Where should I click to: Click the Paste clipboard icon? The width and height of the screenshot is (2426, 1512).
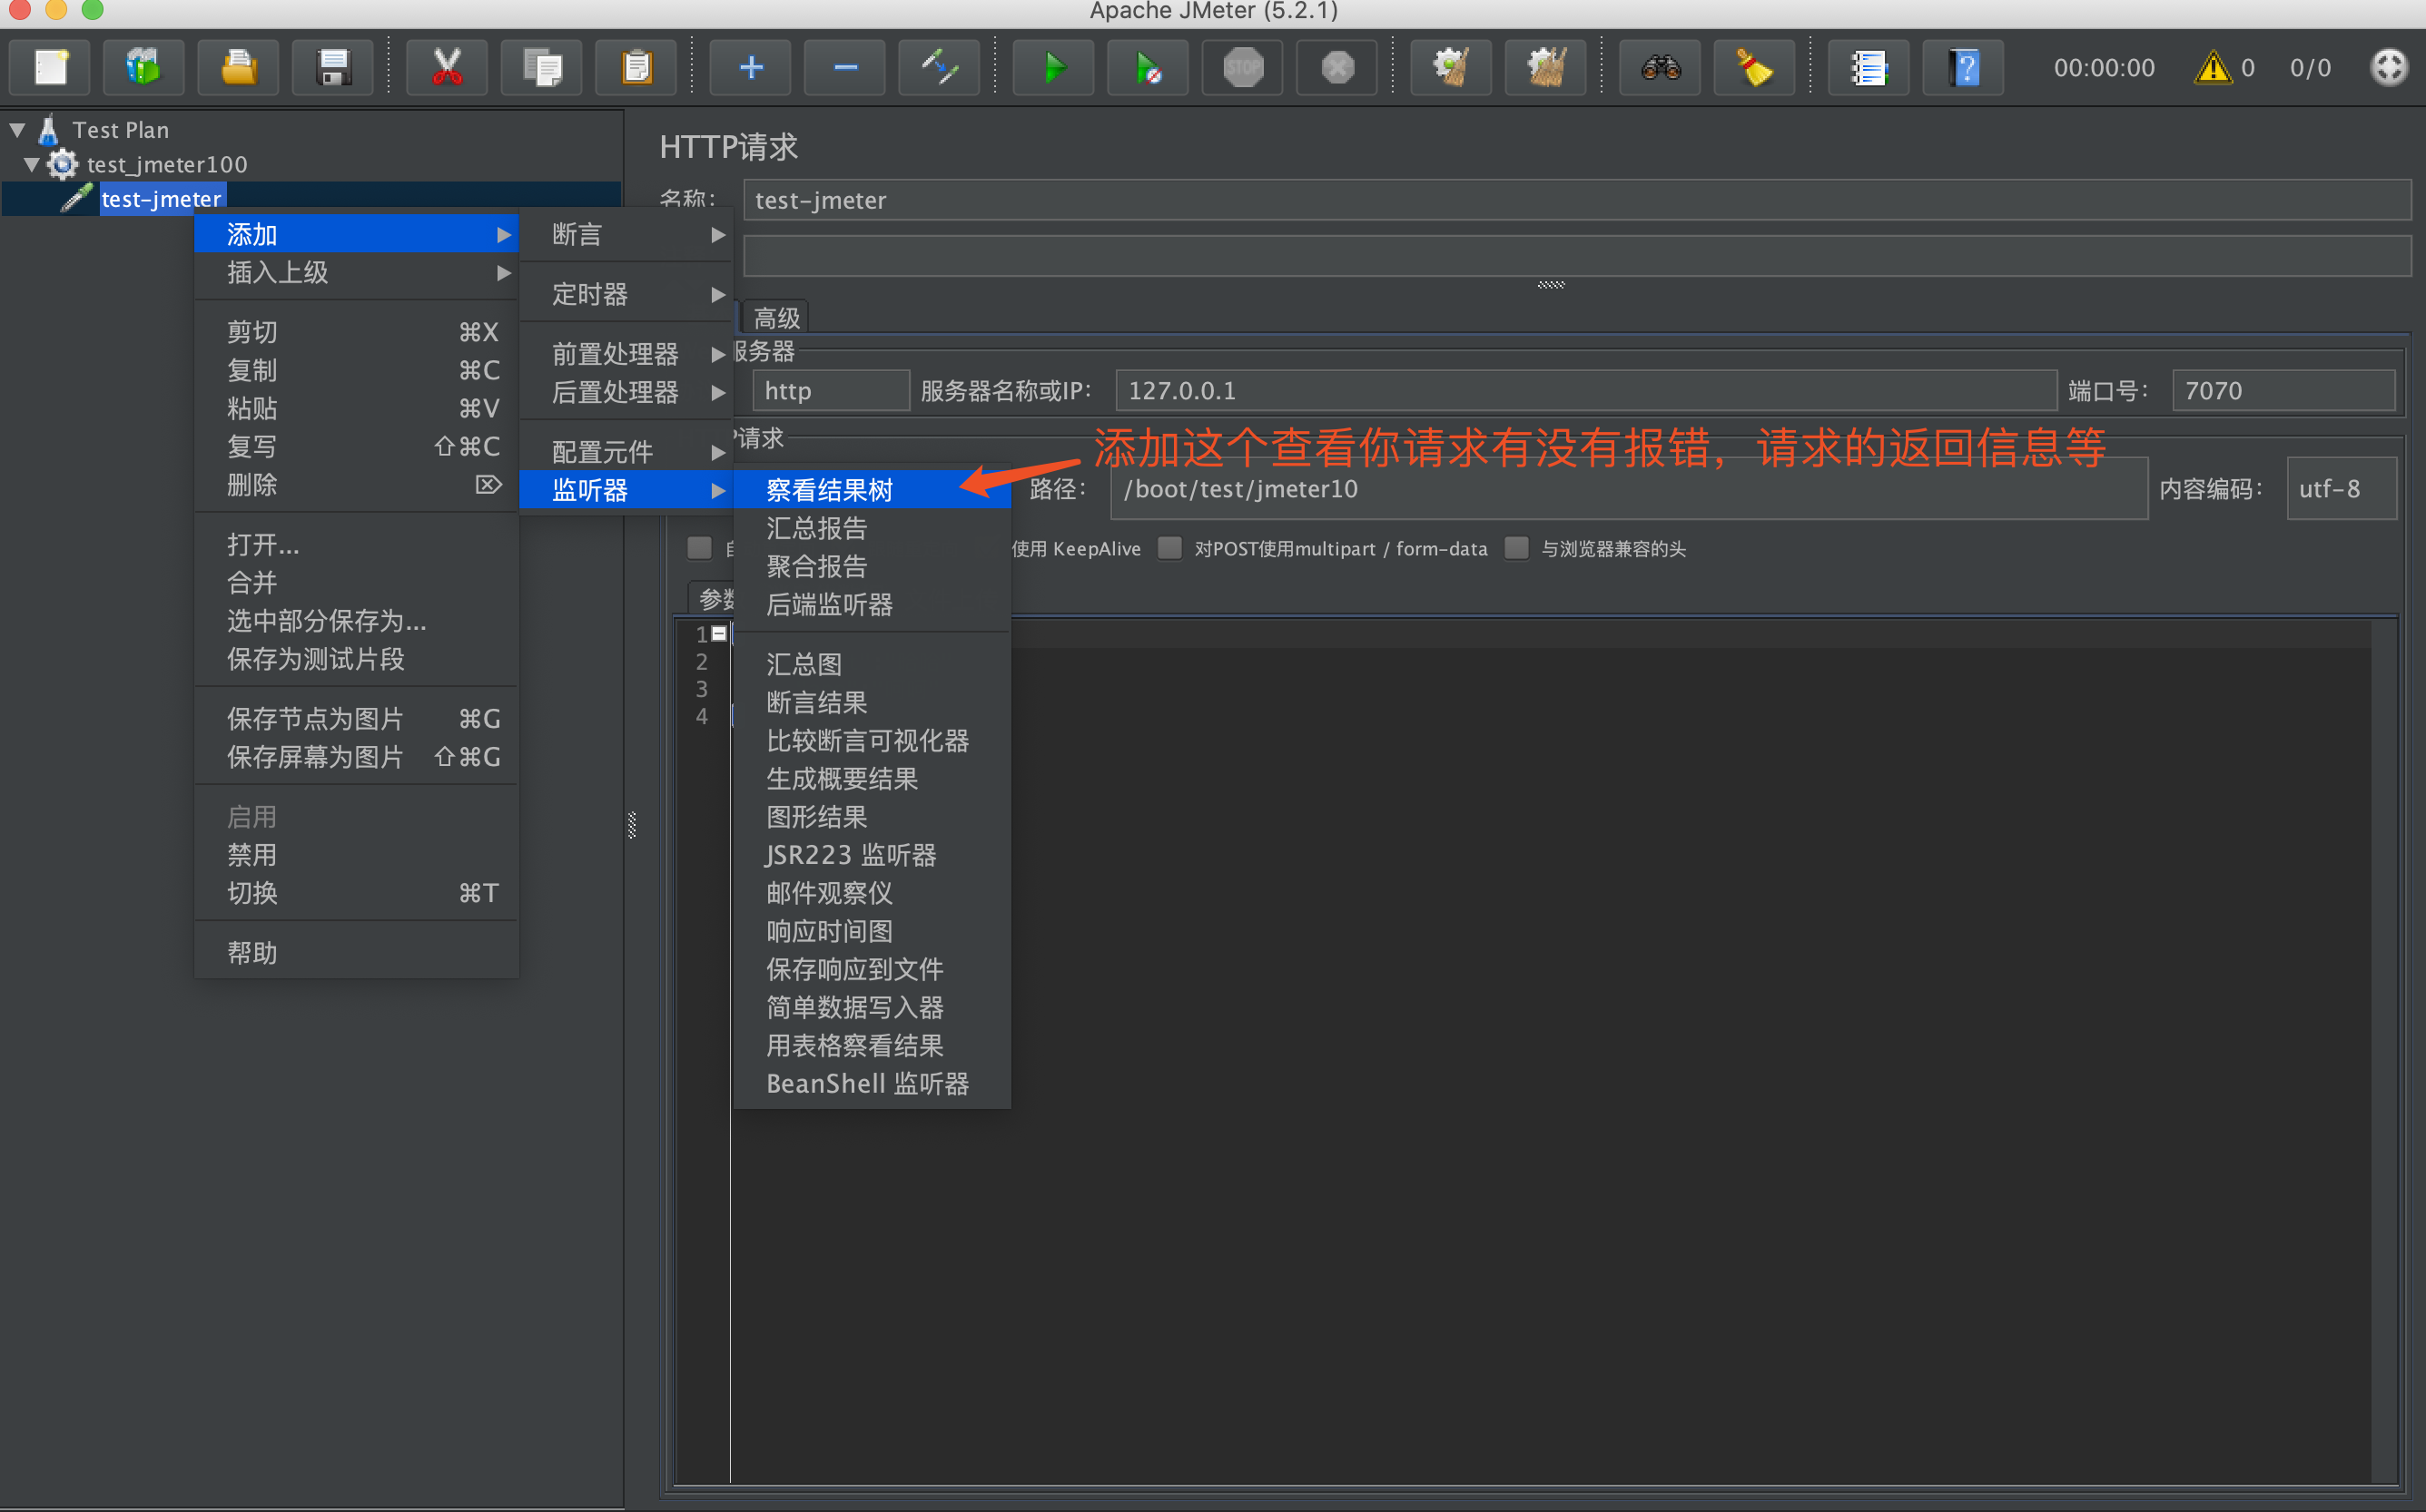tap(636, 68)
